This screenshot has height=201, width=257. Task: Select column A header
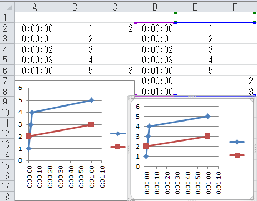coord(35,7)
